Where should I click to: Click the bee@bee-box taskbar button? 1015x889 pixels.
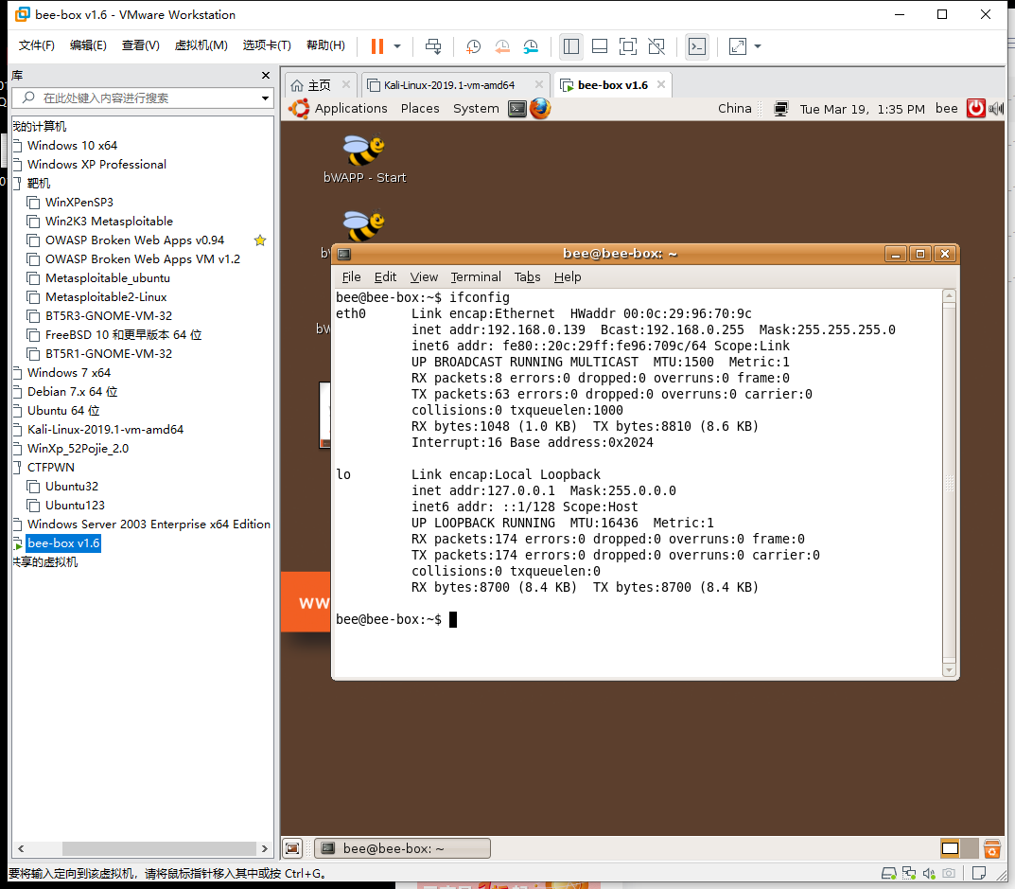point(402,848)
